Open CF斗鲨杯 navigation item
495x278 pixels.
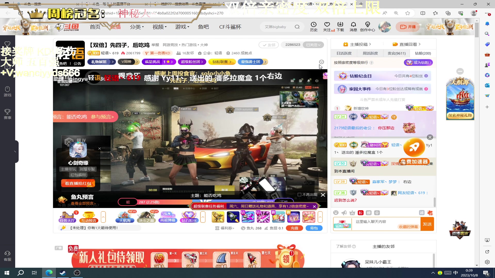(x=230, y=27)
